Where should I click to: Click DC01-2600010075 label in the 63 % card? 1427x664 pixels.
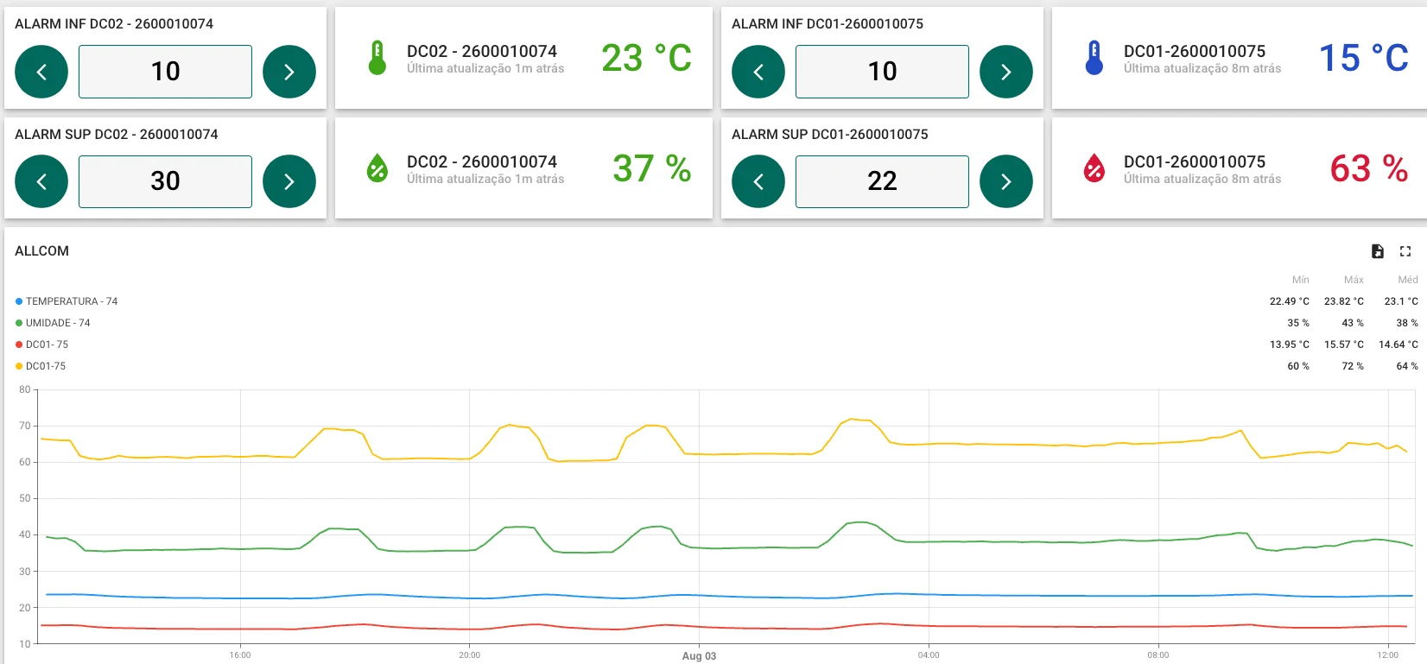pyautogui.click(x=1195, y=162)
